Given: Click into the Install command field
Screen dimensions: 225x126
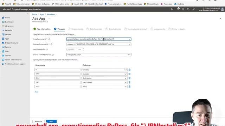Looking at the screenshot, I should (x=99, y=39).
